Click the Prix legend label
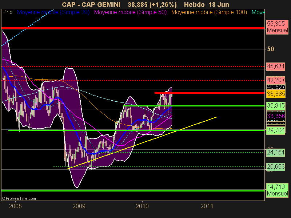The image size is (291, 218). tap(7, 12)
